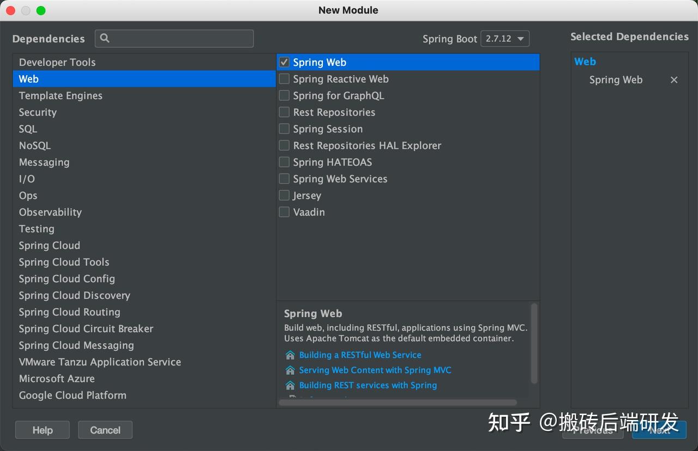
Task: Check the Spring for GraphQL option
Action: 284,95
